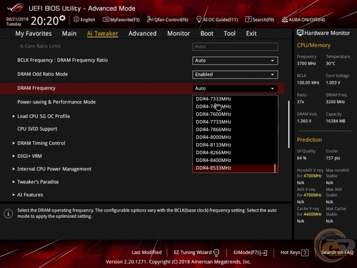This screenshot has width=357, height=268.
Task: Open language selection globe icon
Action: click(76, 20)
